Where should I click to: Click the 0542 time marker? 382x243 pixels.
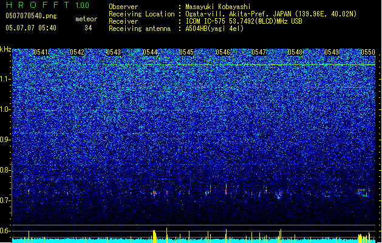[77, 52]
